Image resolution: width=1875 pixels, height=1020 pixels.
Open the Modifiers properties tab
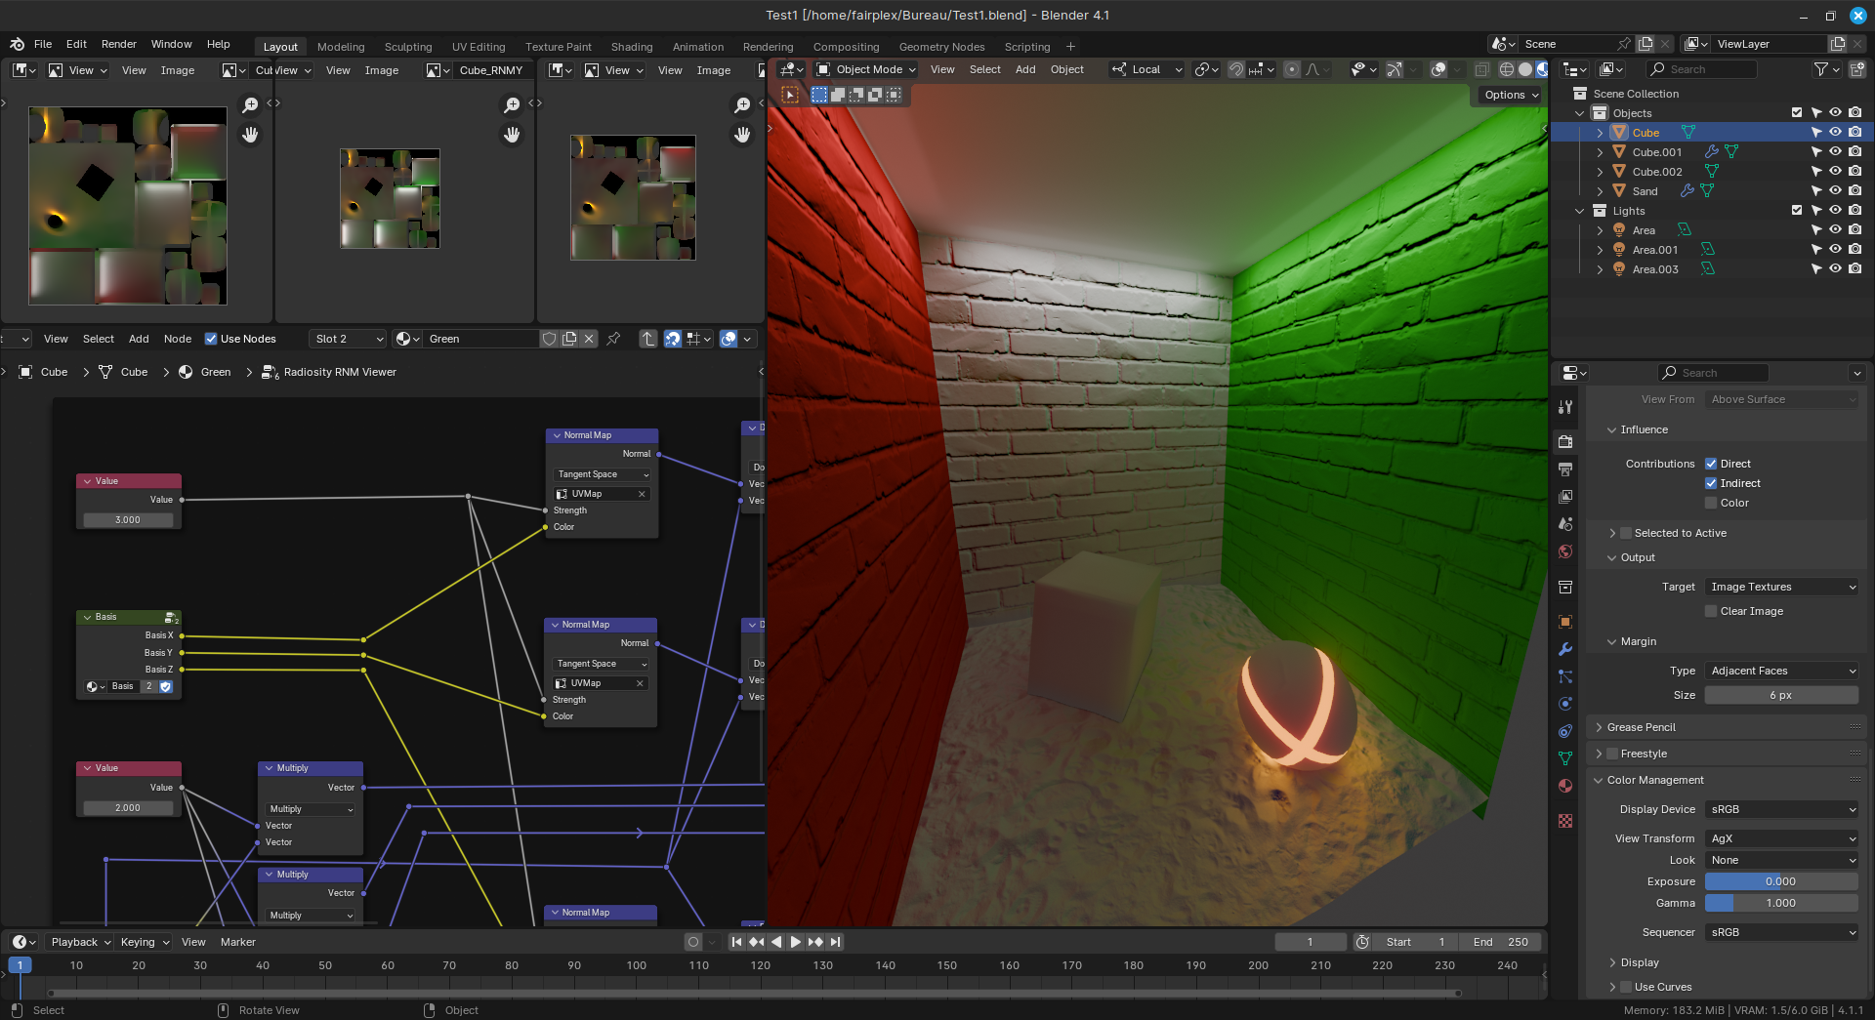pyautogui.click(x=1565, y=649)
